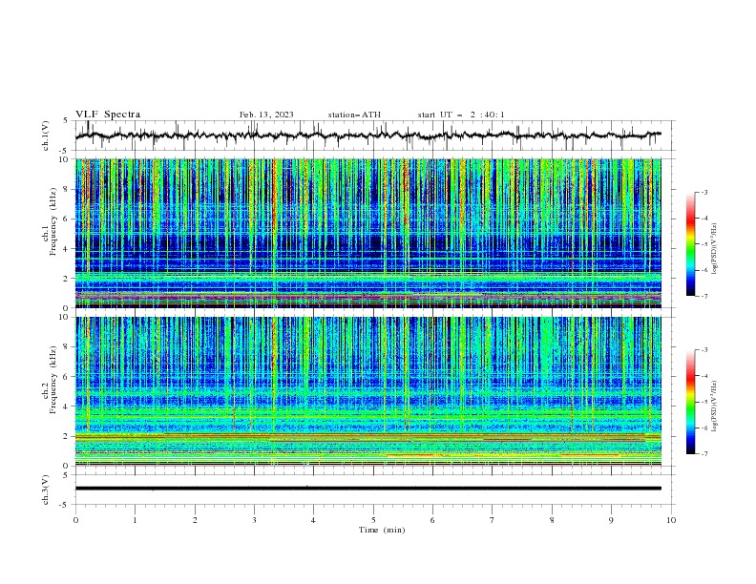Select the date 'Feb. 13, 2023'

click(266, 115)
